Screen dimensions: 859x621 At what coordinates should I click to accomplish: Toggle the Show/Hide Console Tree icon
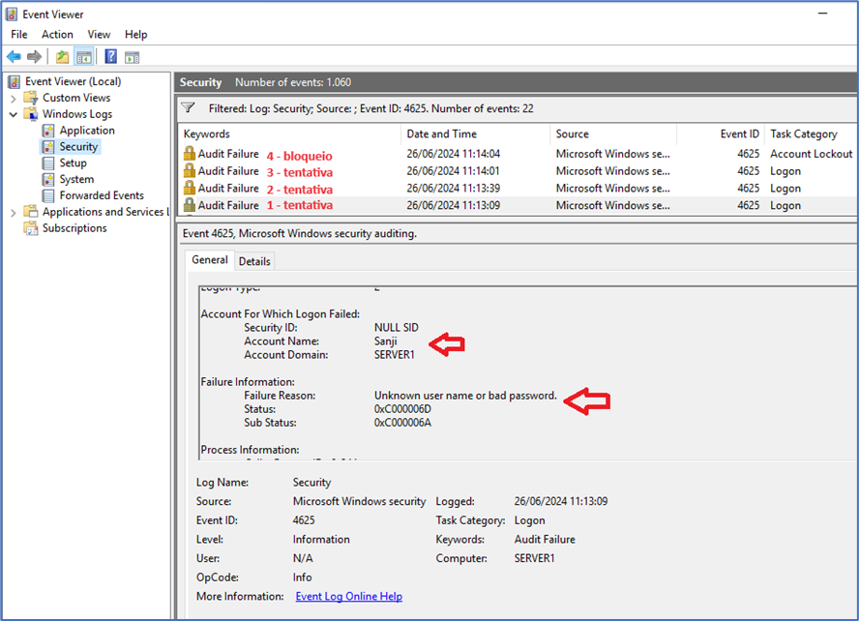[x=84, y=57]
